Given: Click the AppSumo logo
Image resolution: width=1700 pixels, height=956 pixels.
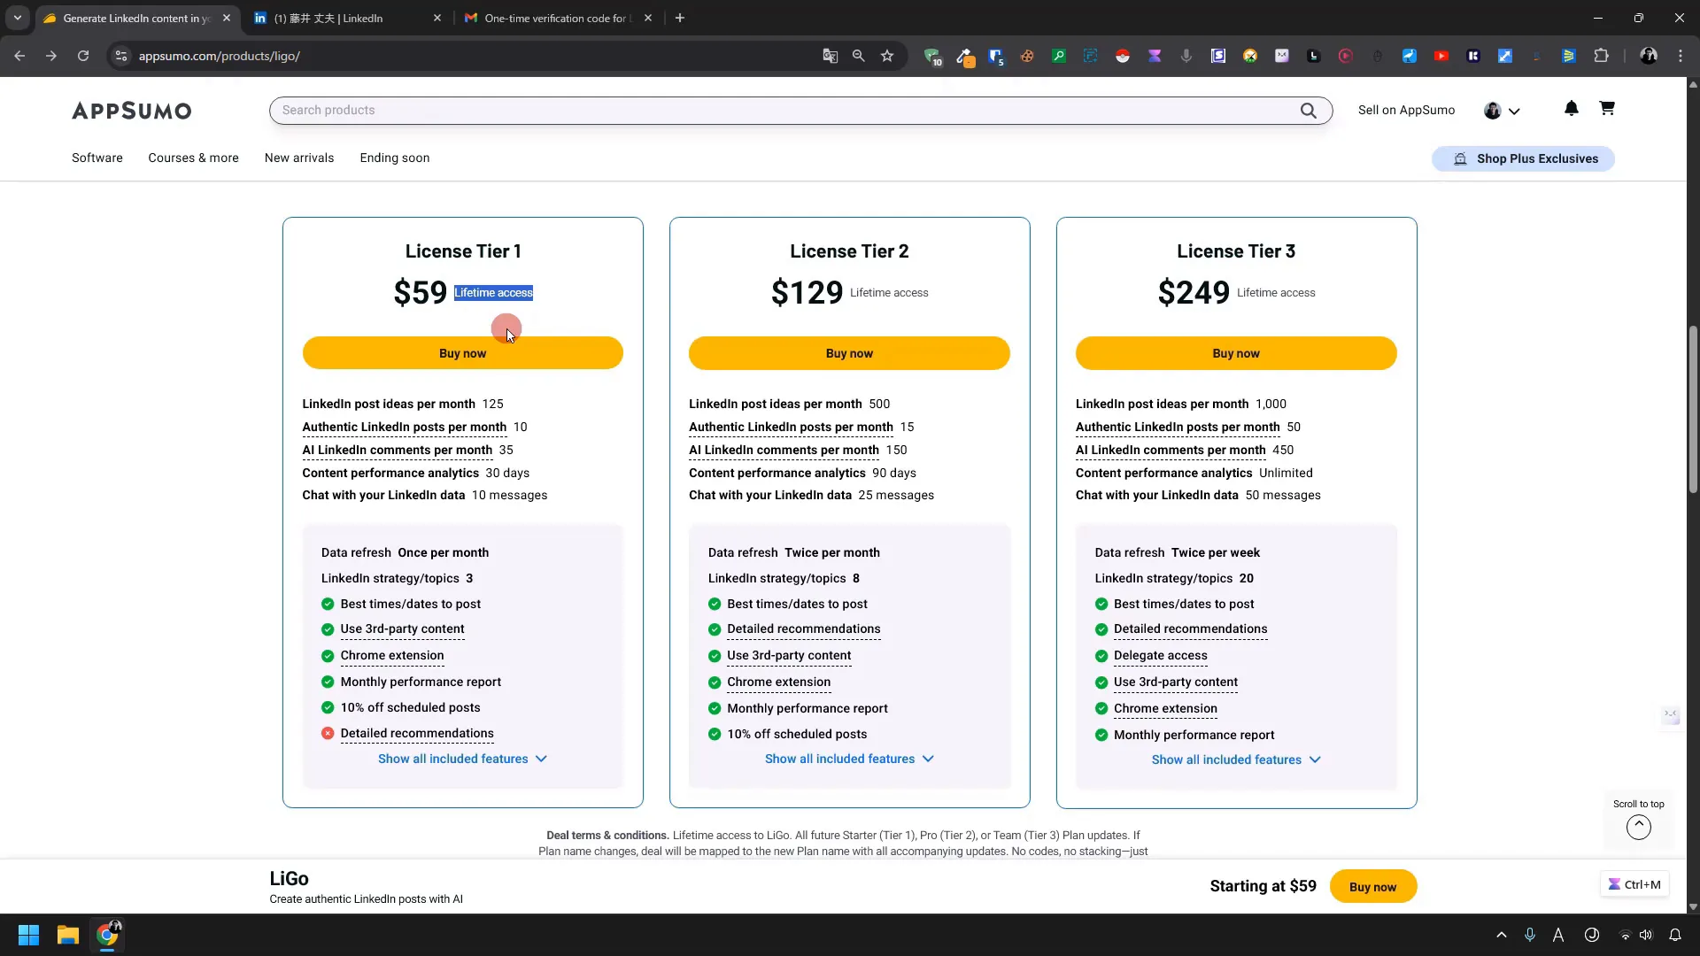Looking at the screenshot, I should (x=132, y=111).
